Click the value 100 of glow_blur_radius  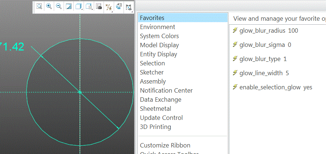(293, 31)
